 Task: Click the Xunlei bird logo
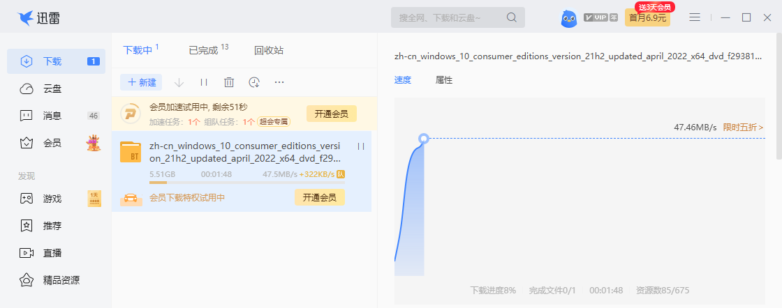25,18
